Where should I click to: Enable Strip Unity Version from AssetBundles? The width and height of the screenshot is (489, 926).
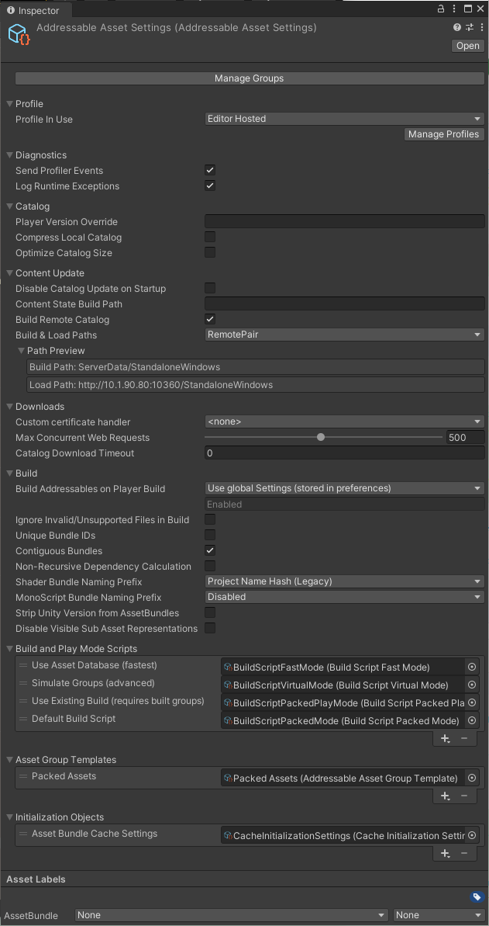(x=210, y=612)
